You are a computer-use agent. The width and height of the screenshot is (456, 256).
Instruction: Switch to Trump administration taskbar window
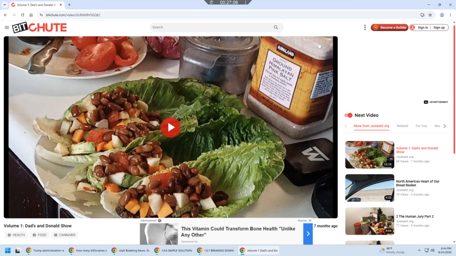pyautogui.click(x=45, y=250)
